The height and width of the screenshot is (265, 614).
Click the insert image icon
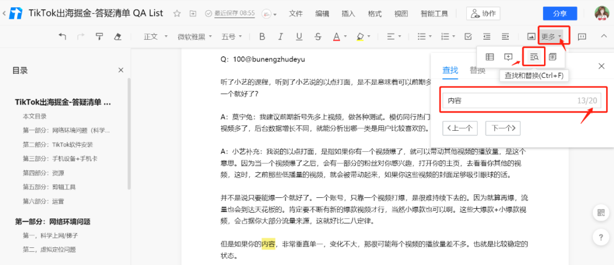point(531,36)
